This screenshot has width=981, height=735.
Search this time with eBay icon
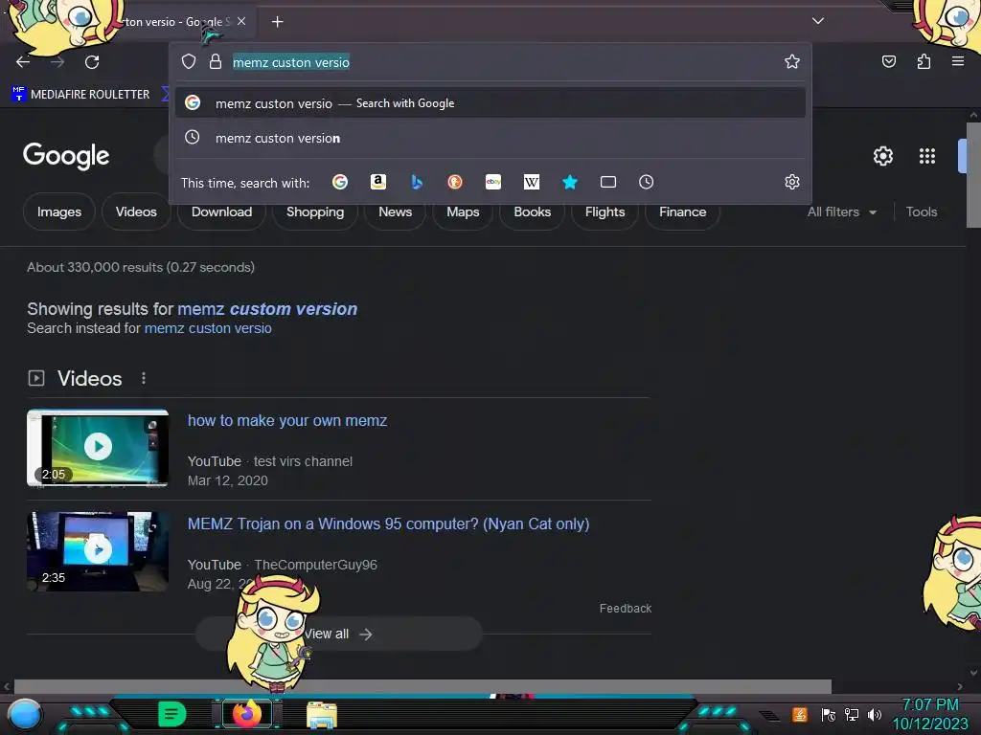[493, 182]
